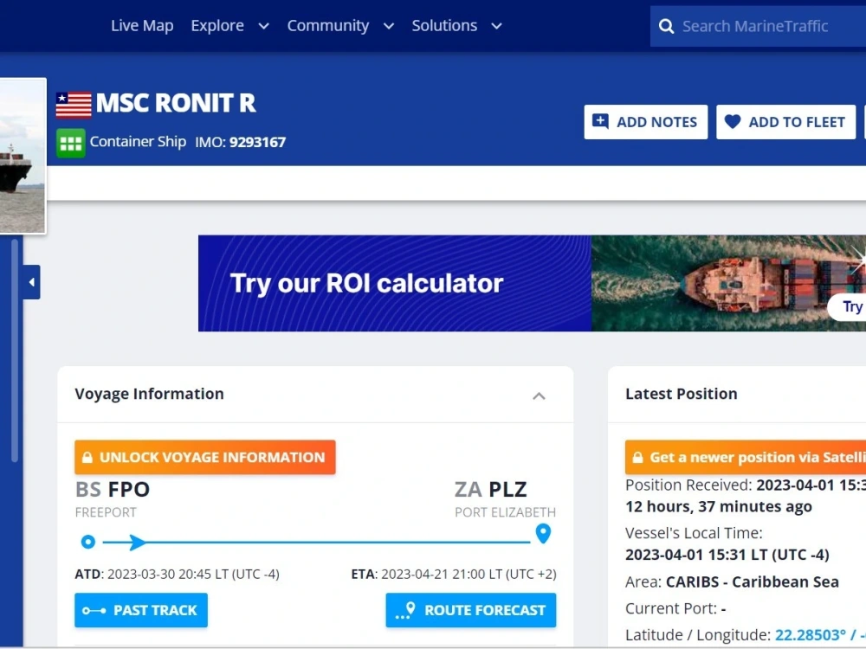866x649 pixels.
Task: Click the search magnifier icon
Action: pyautogui.click(x=667, y=26)
